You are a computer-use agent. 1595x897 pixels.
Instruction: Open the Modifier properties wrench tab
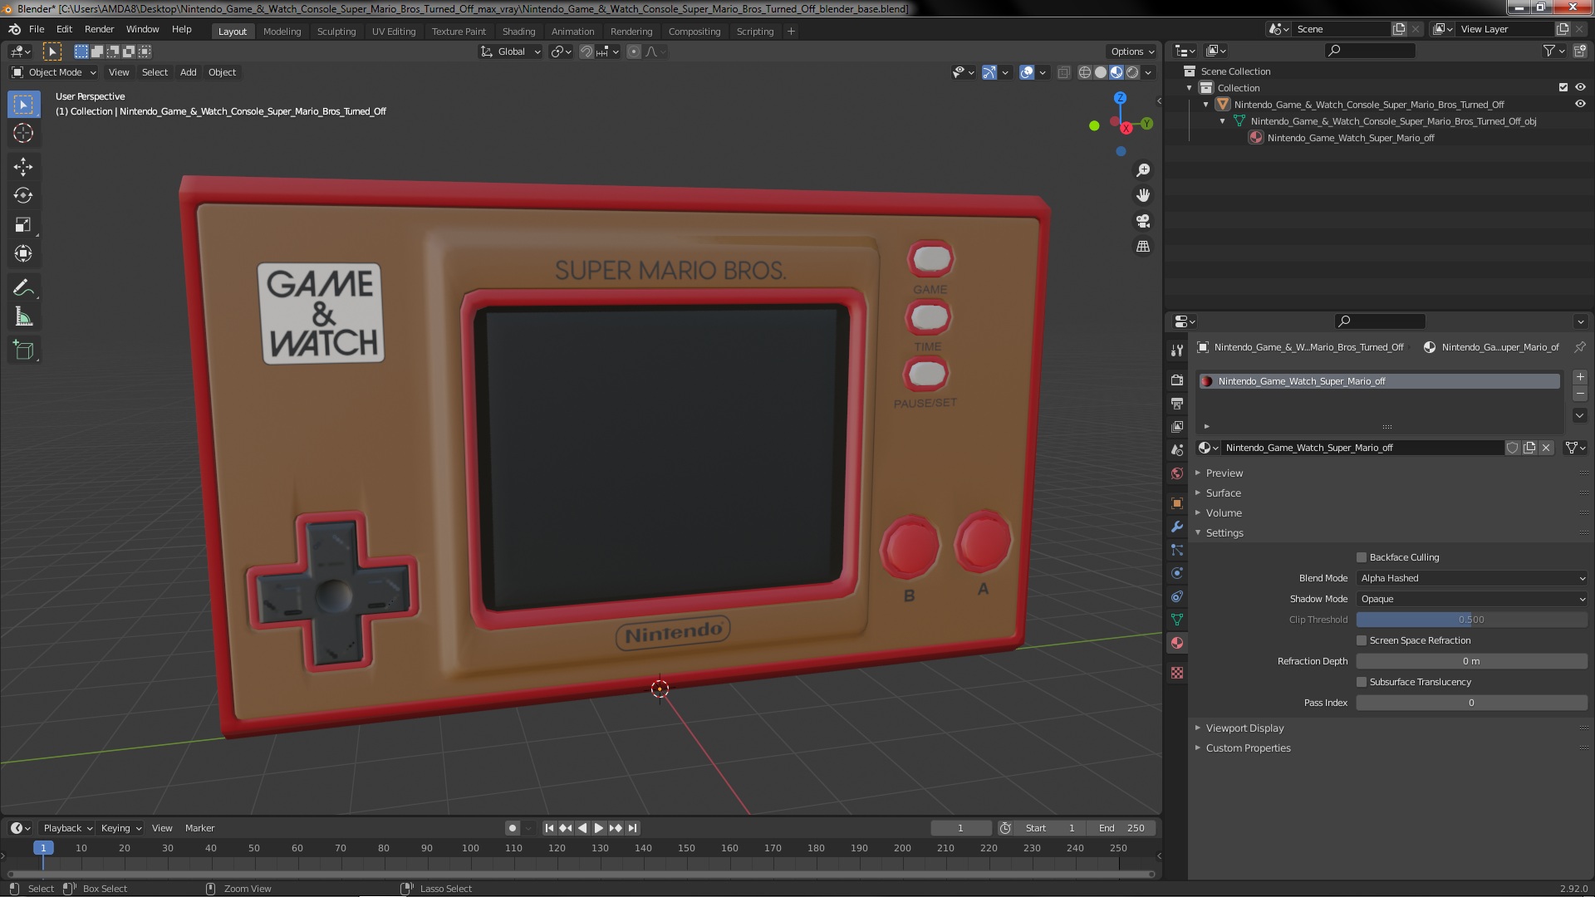(x=1177, y=527)
